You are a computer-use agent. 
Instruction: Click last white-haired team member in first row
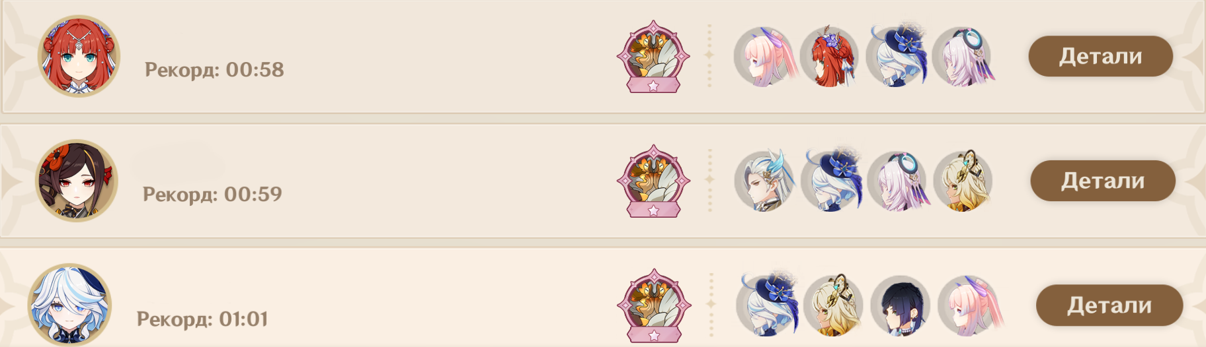pos(963,57)
